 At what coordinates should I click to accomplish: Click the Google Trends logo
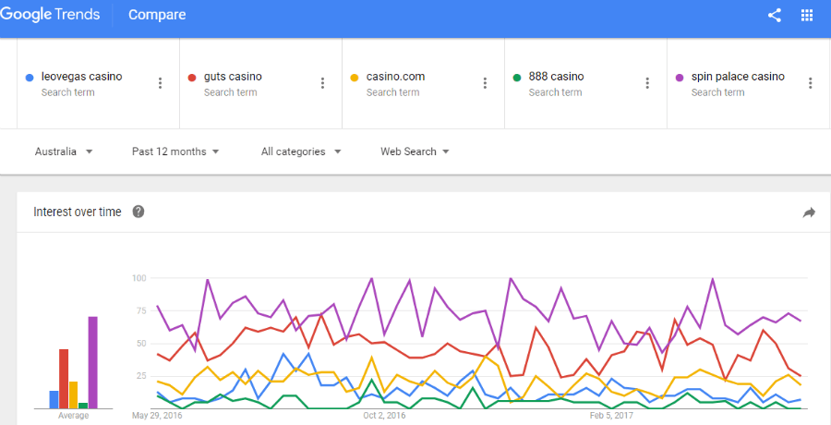pyautogui.click(x=50, y=15)
